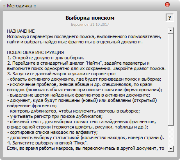Click the line starting "2. Перейдите в стандартный диалог"

pos(78,63)
